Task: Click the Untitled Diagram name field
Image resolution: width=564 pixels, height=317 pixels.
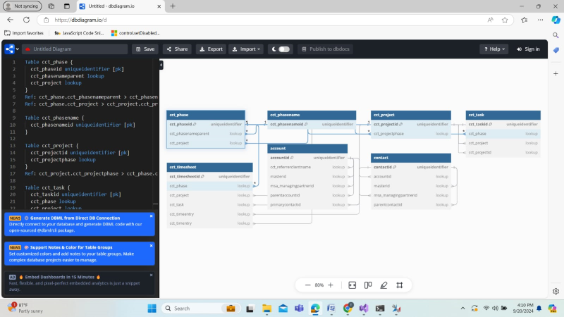Action: pos(74,49)
